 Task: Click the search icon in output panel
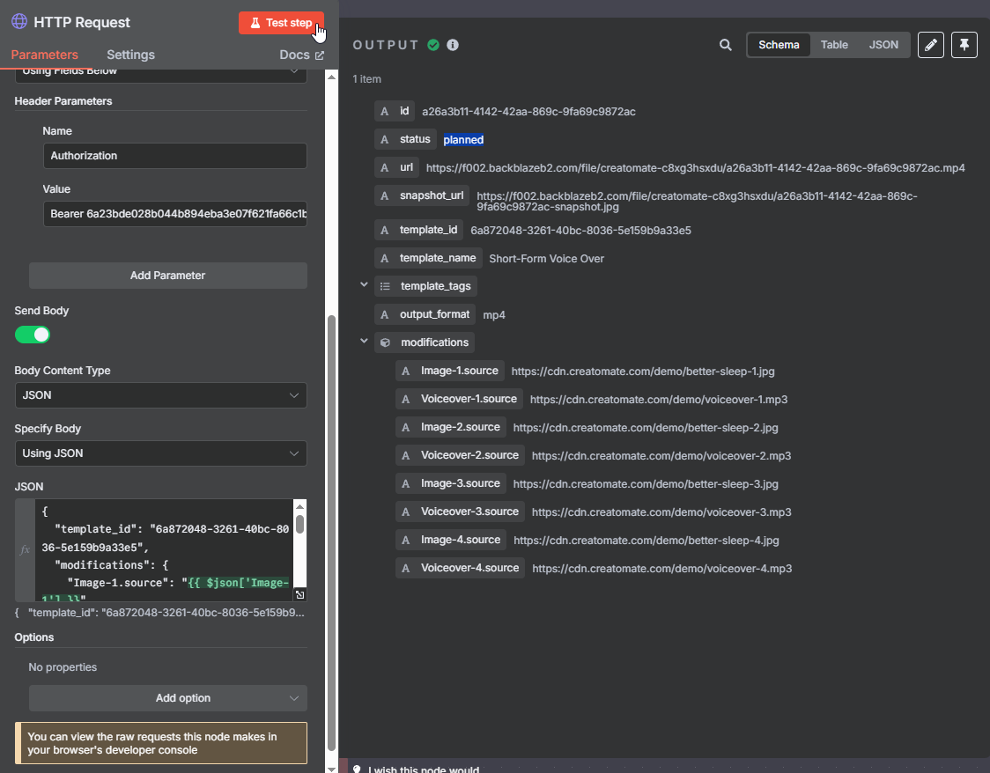click(726, 45)
